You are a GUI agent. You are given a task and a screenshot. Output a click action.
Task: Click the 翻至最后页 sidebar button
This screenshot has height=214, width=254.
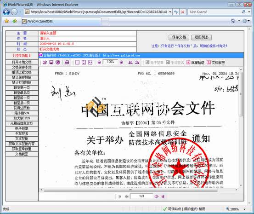click(22, 93)
